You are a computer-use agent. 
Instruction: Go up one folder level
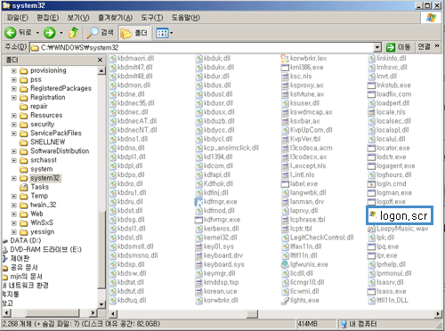[73, 33]
